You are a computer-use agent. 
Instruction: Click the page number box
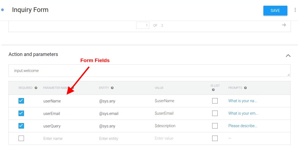143,26
